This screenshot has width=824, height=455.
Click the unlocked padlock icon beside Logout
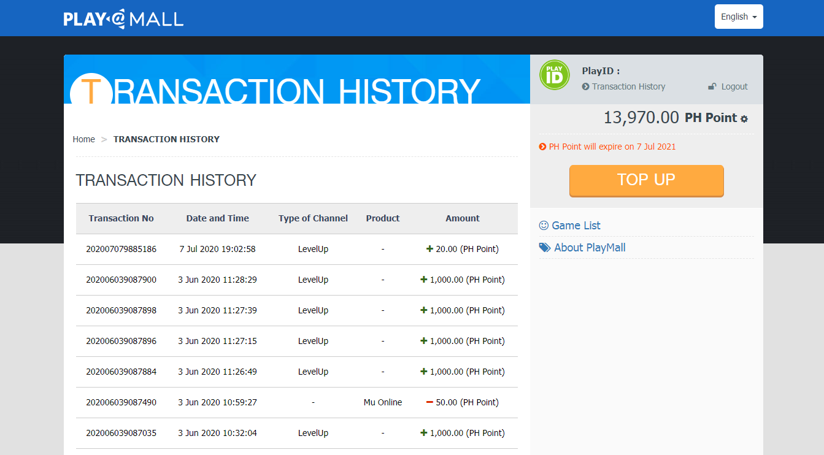tap(712, 86)
